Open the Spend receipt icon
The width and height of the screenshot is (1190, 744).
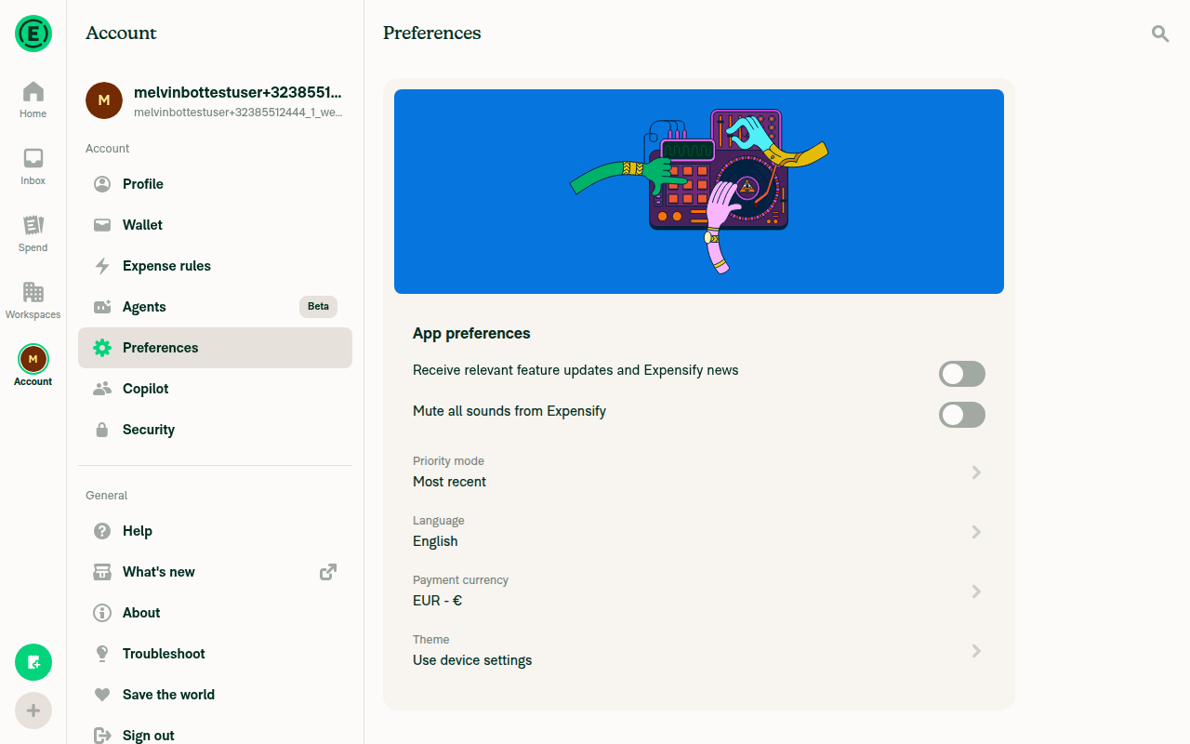tap(33, 225)
